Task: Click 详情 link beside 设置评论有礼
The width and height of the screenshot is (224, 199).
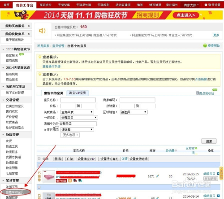Action: pos(125,159)
